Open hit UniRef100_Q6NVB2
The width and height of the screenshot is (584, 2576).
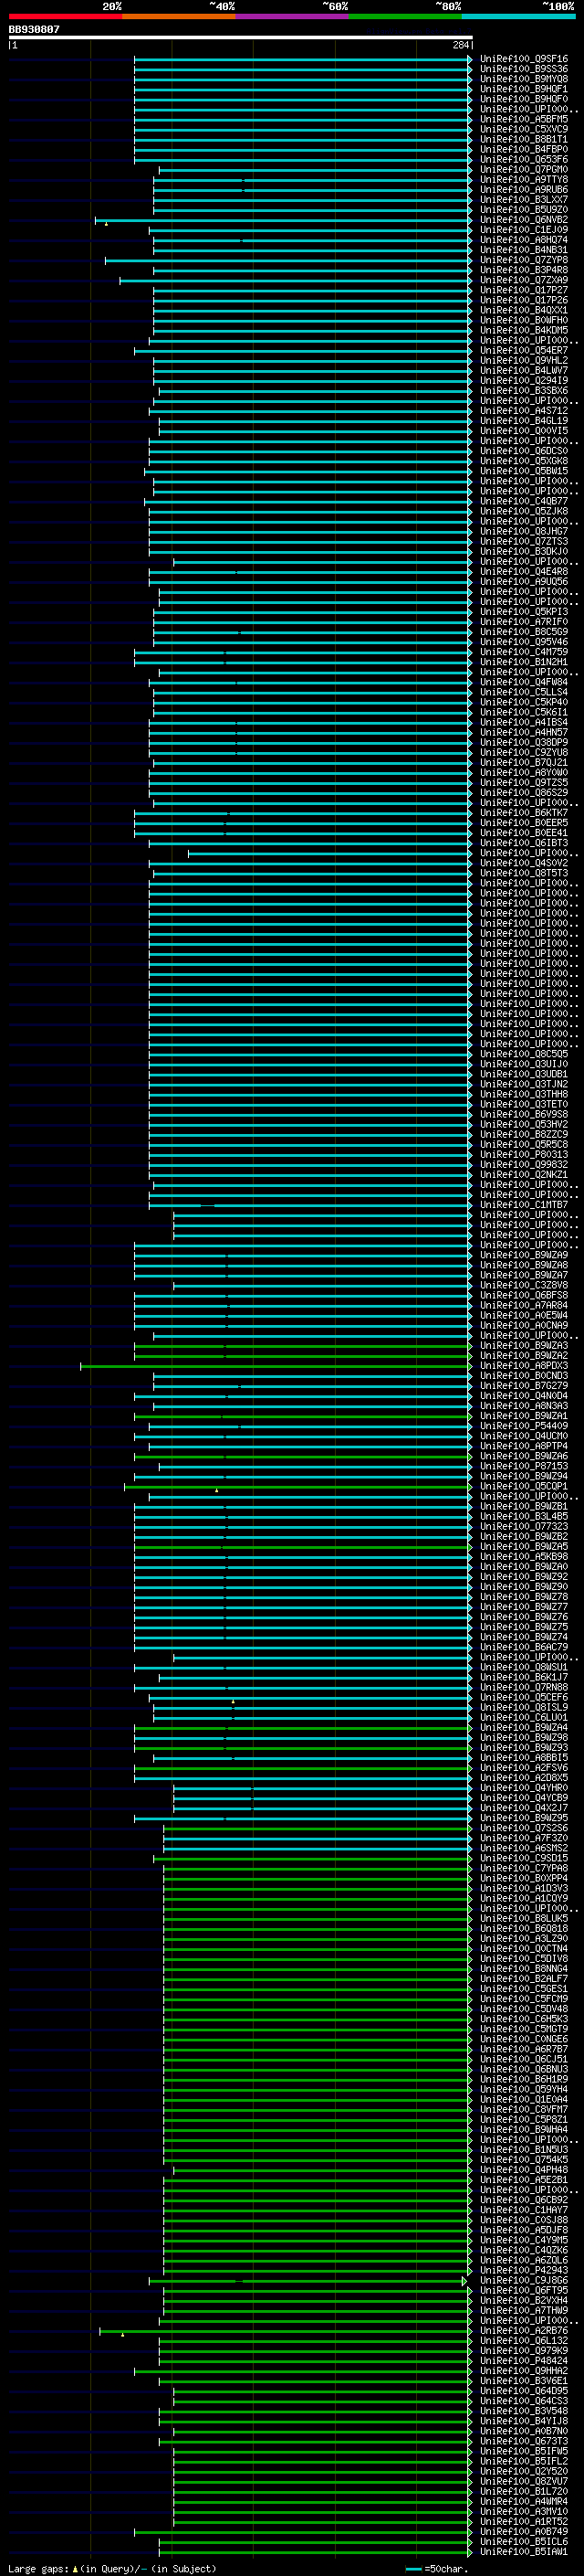[524, 220]
